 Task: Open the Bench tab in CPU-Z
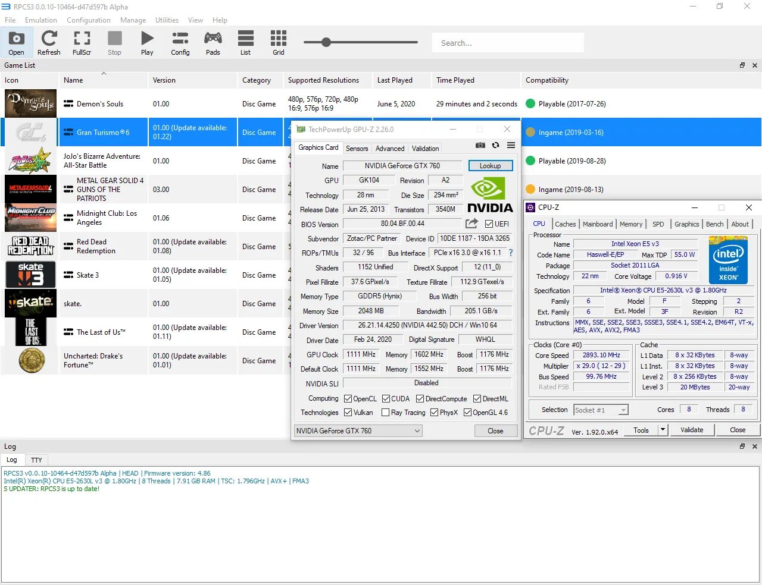tap(714, 224)
